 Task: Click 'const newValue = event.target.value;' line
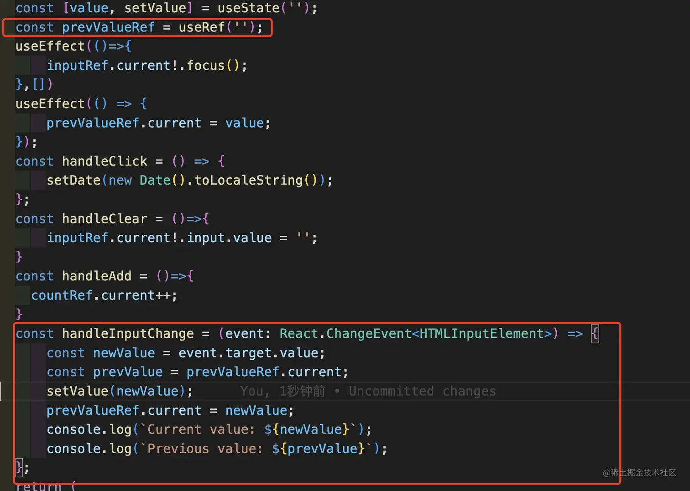186,353
